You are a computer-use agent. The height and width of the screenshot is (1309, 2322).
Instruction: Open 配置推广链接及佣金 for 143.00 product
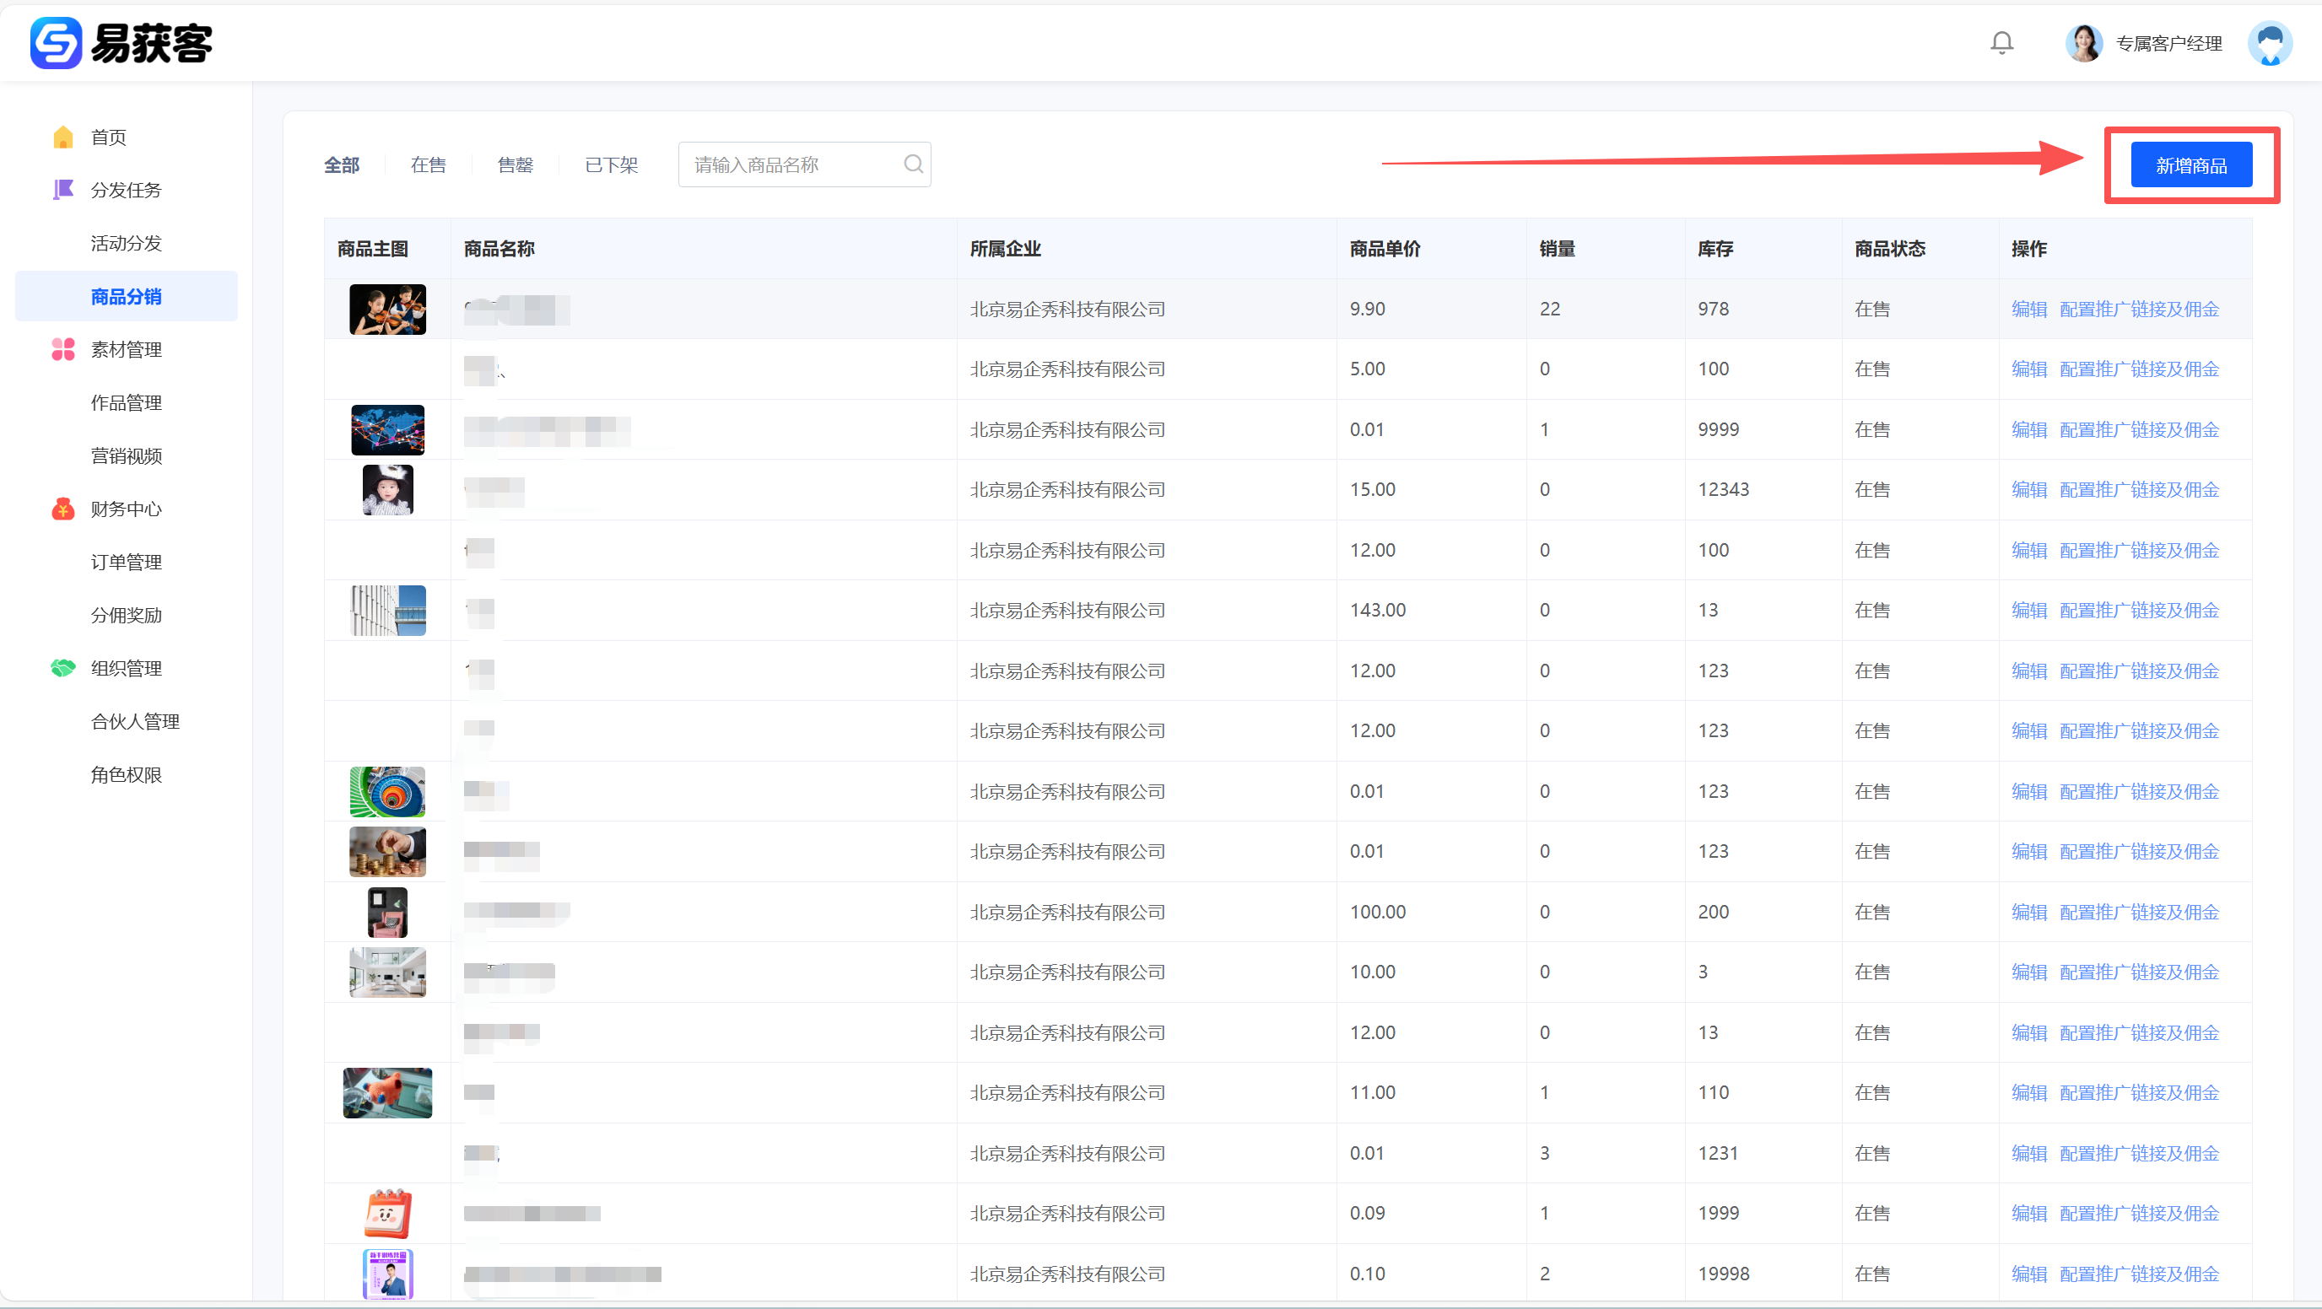click(x=2138, y=610)
